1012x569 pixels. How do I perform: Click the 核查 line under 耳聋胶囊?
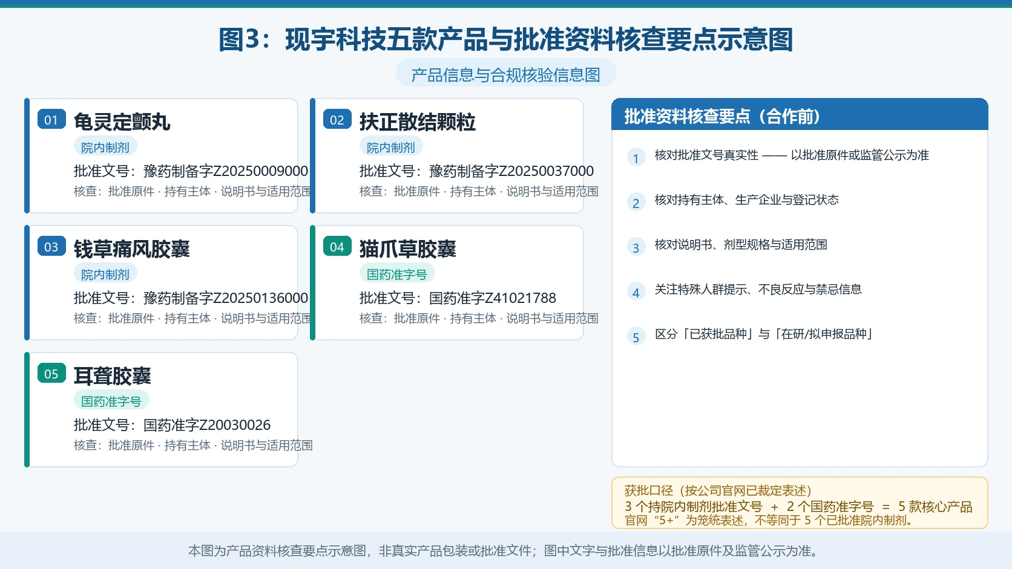pos(193,446)
